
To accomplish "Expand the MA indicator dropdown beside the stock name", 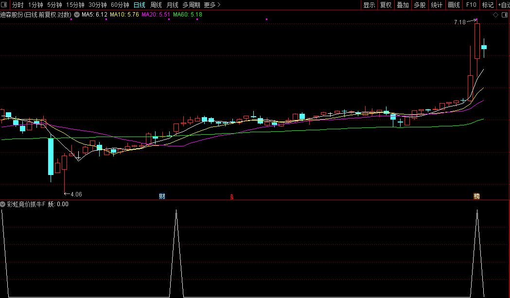I will point(77,15).
